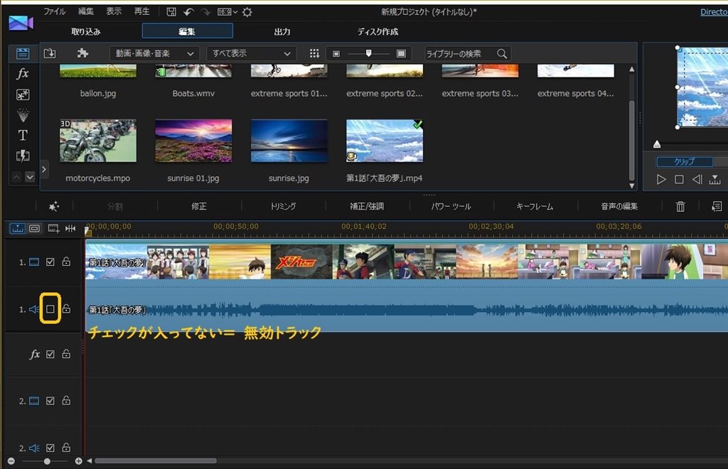
Task: Enable the highlighted audio track 1 checkbox
Action: click(x=49, y=308)
